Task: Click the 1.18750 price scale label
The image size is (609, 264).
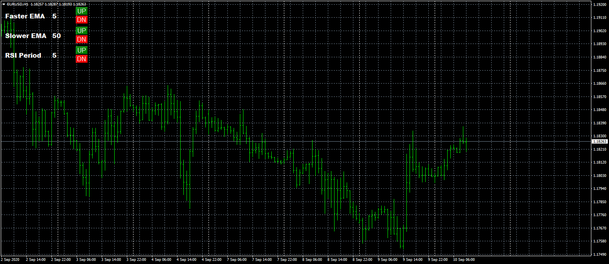Action: point(599,70)
